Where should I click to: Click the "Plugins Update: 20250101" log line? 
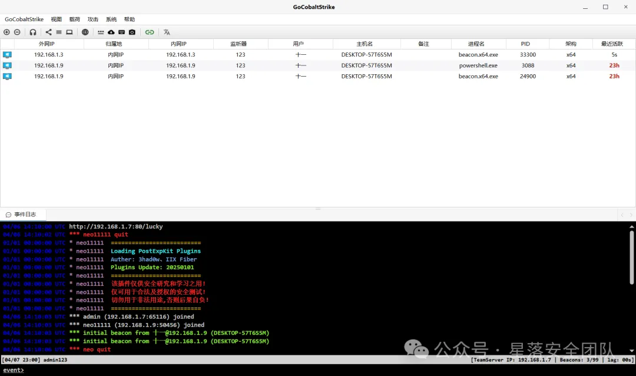tap(152, 268)
